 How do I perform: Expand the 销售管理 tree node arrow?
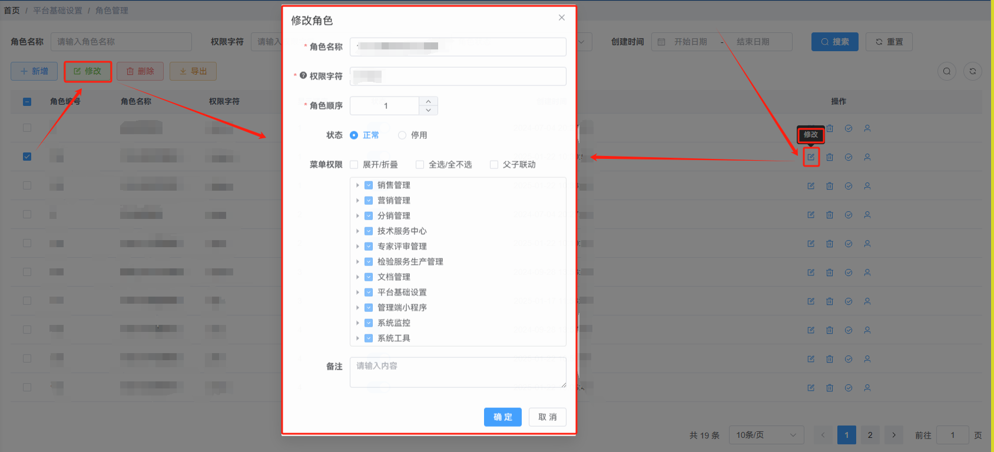point(357,185)
